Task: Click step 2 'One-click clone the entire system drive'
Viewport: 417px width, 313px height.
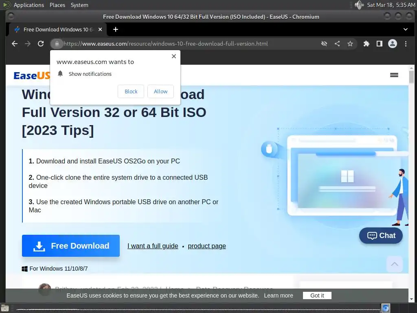Action: pyautogui.click(x=118, y=181)
